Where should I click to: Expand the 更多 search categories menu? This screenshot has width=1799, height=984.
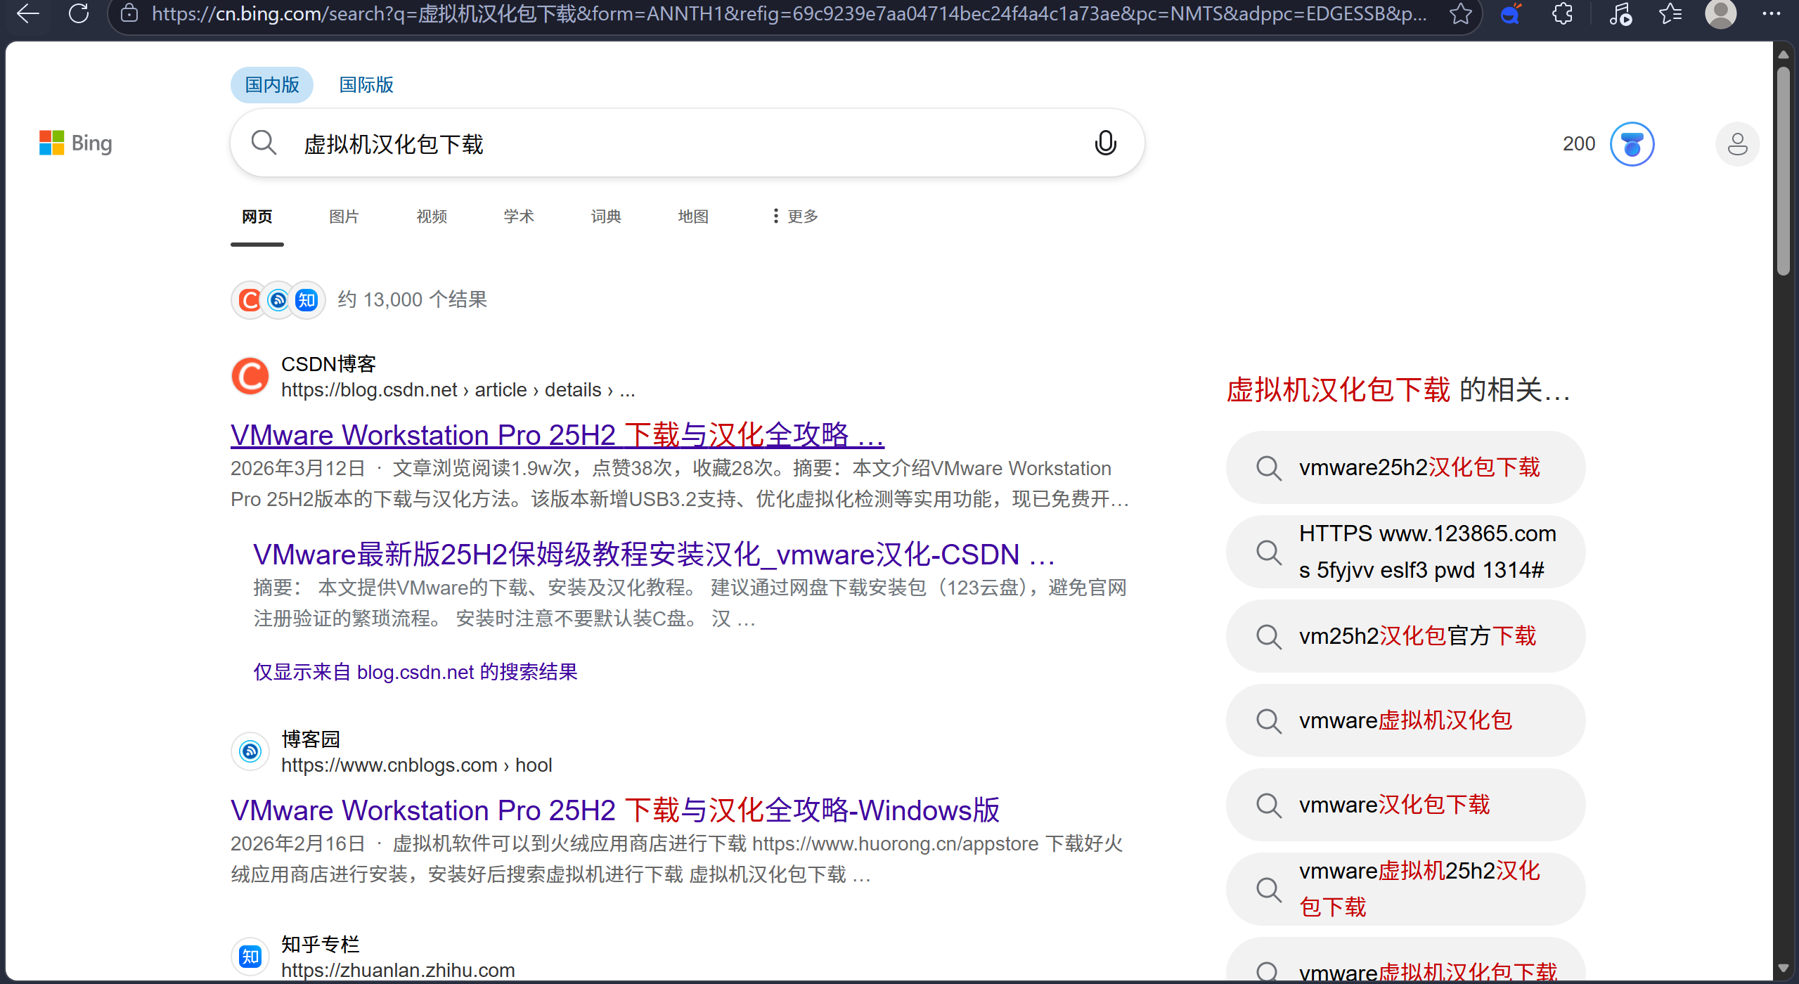(795, 216)
